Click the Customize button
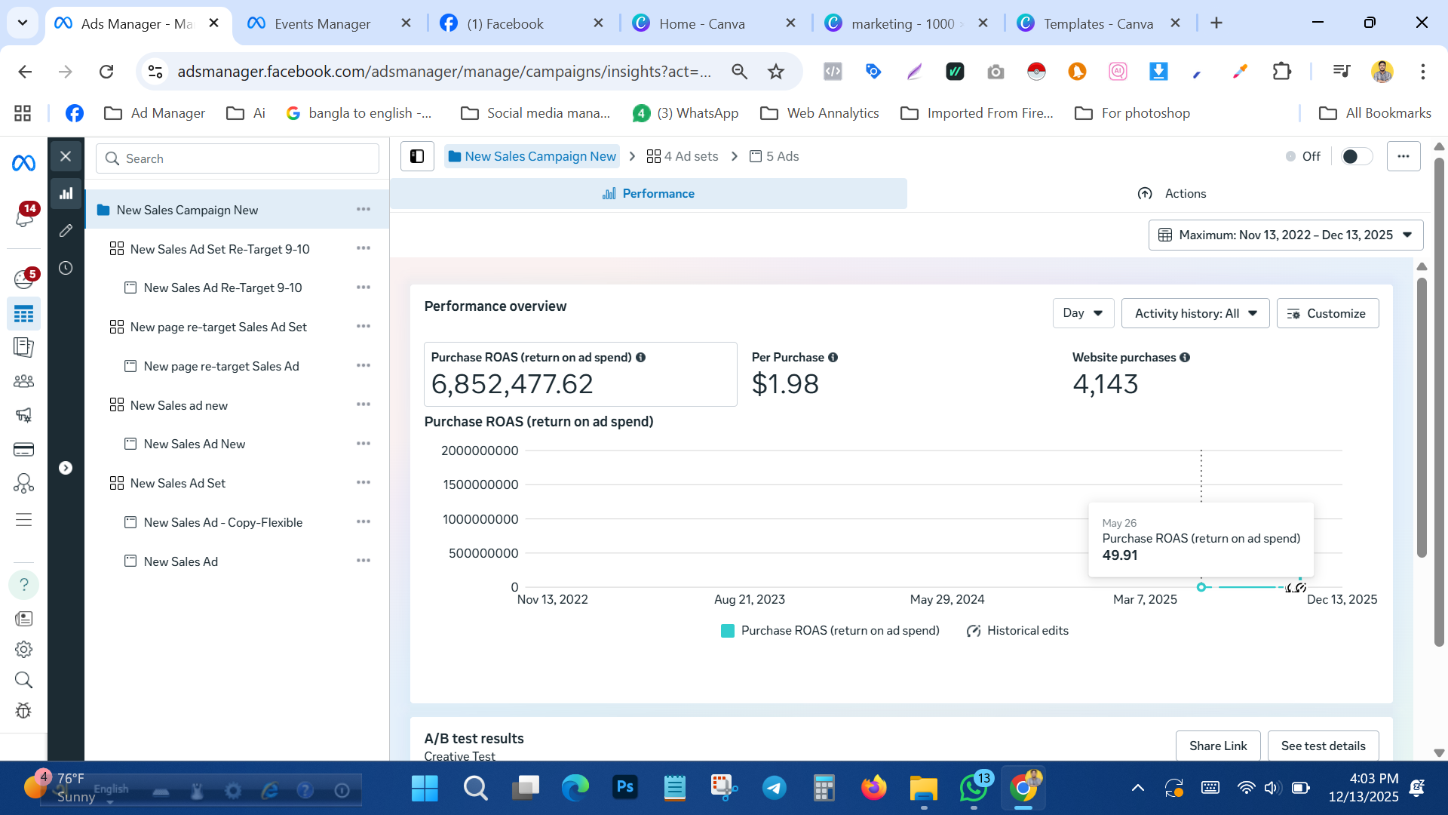 click(1327, 313)
